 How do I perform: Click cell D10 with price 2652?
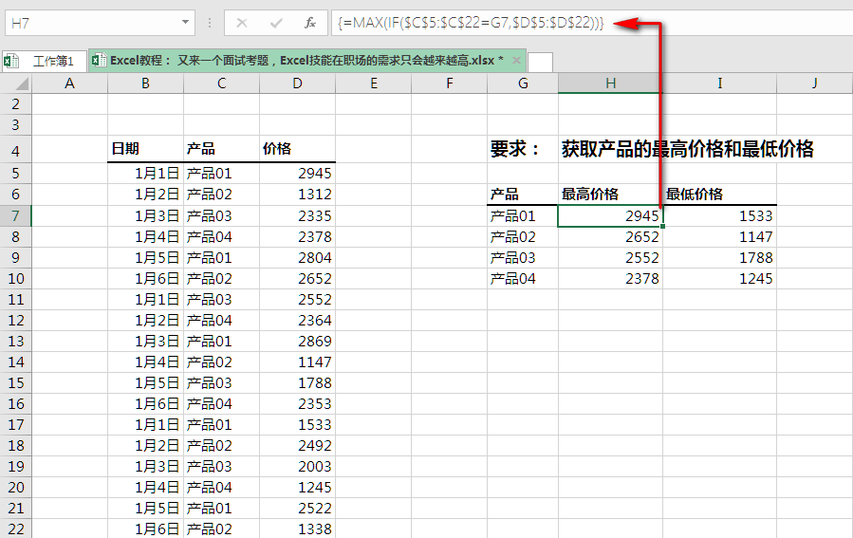(298, 279)
